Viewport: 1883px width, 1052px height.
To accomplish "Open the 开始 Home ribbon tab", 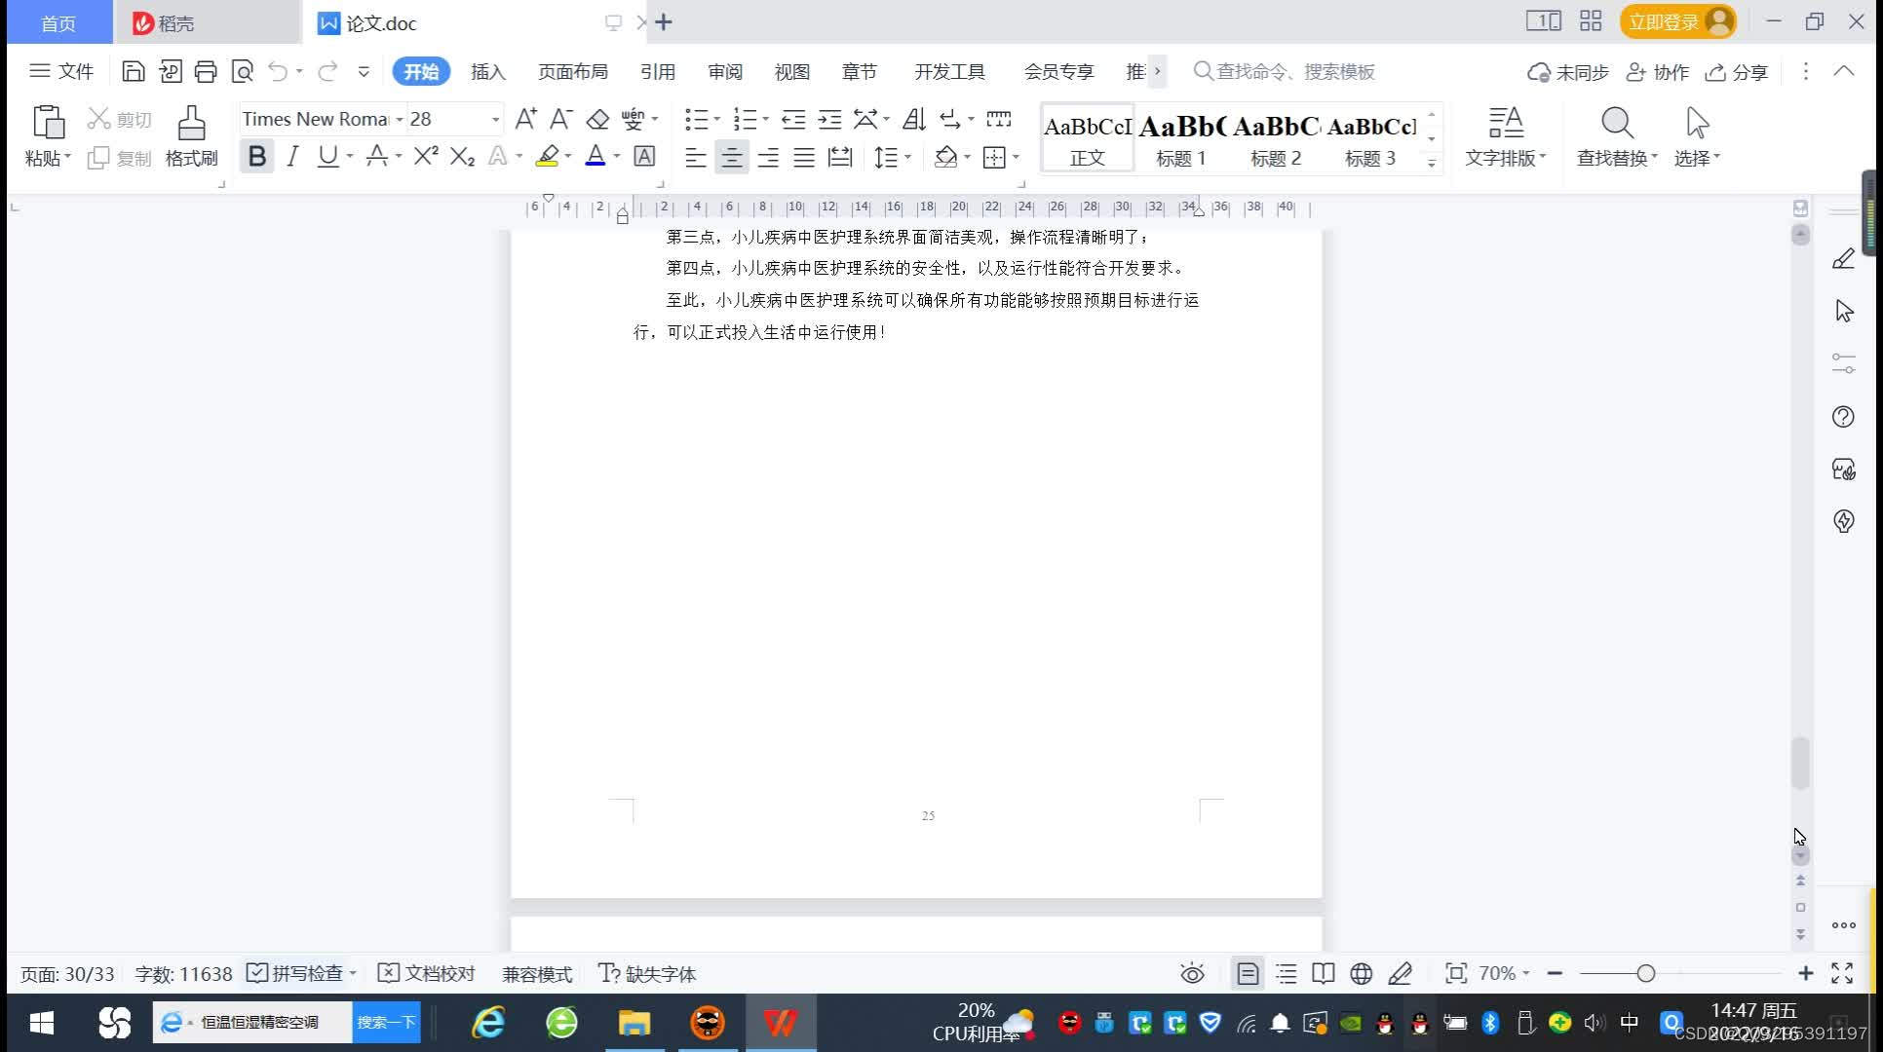I will (420, 71).
